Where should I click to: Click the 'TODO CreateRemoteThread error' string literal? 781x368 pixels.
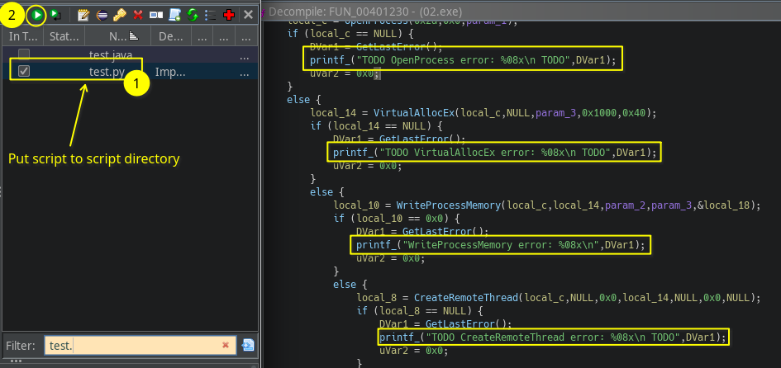coord(552,337)
